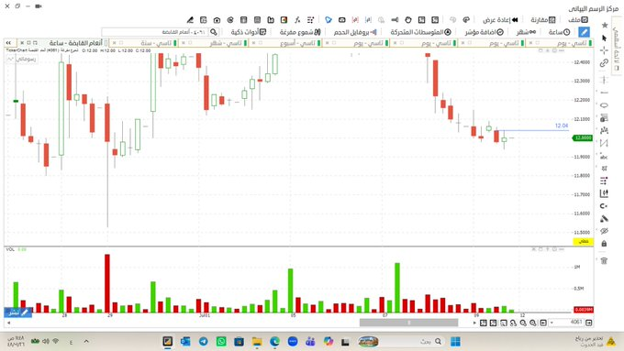This screenshot has width=624, height=351.
Task: Click the symbol search input field
Action: coord(155,32)
